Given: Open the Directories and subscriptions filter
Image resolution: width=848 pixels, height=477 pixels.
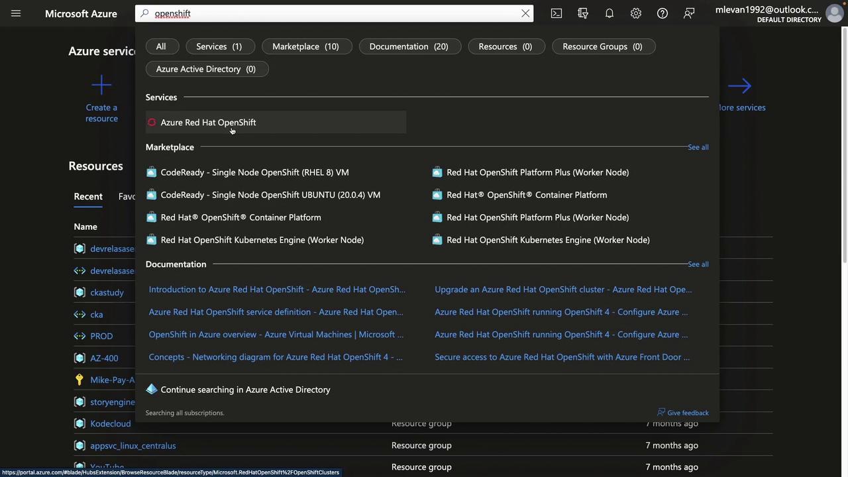Looking at the screenshot, I should point(583,13).
